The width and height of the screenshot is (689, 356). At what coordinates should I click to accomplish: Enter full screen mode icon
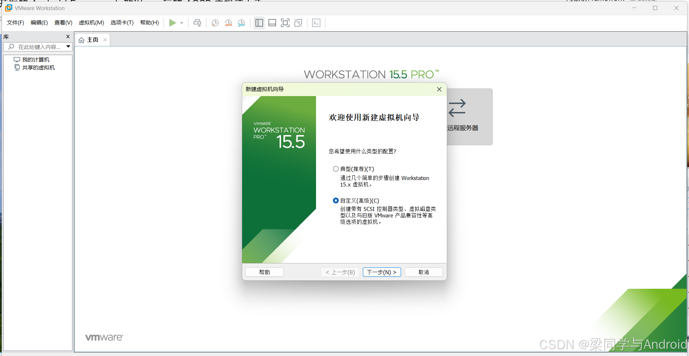point(285,23)
